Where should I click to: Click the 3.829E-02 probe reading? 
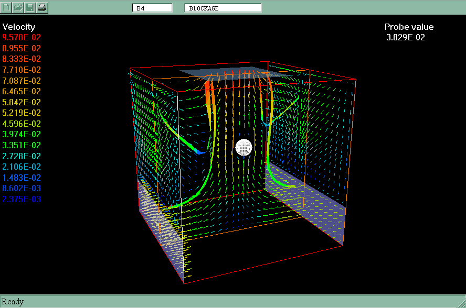pos(405,37)
